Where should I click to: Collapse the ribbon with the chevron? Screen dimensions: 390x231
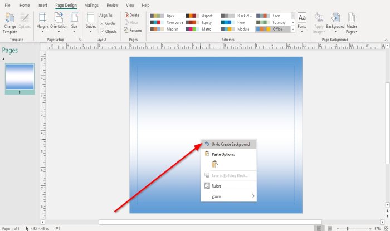pyautogui.click(x=386, y=40)
